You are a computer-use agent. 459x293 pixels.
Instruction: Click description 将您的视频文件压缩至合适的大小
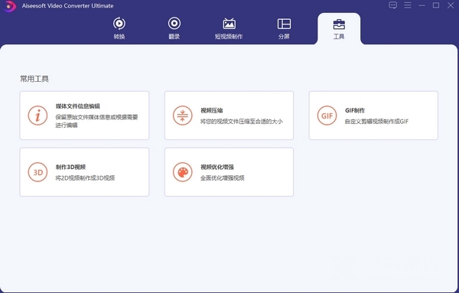tap(242, 121)
